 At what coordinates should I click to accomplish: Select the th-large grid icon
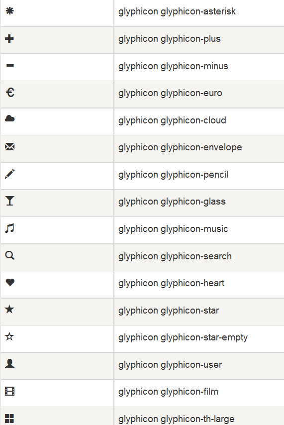click(x=9, y=419)
